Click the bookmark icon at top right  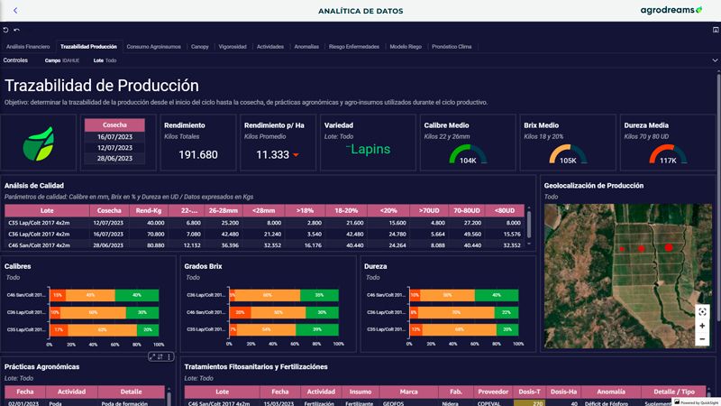[715, 30]
